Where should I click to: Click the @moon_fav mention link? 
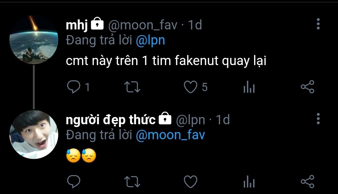tap(170, 135)
